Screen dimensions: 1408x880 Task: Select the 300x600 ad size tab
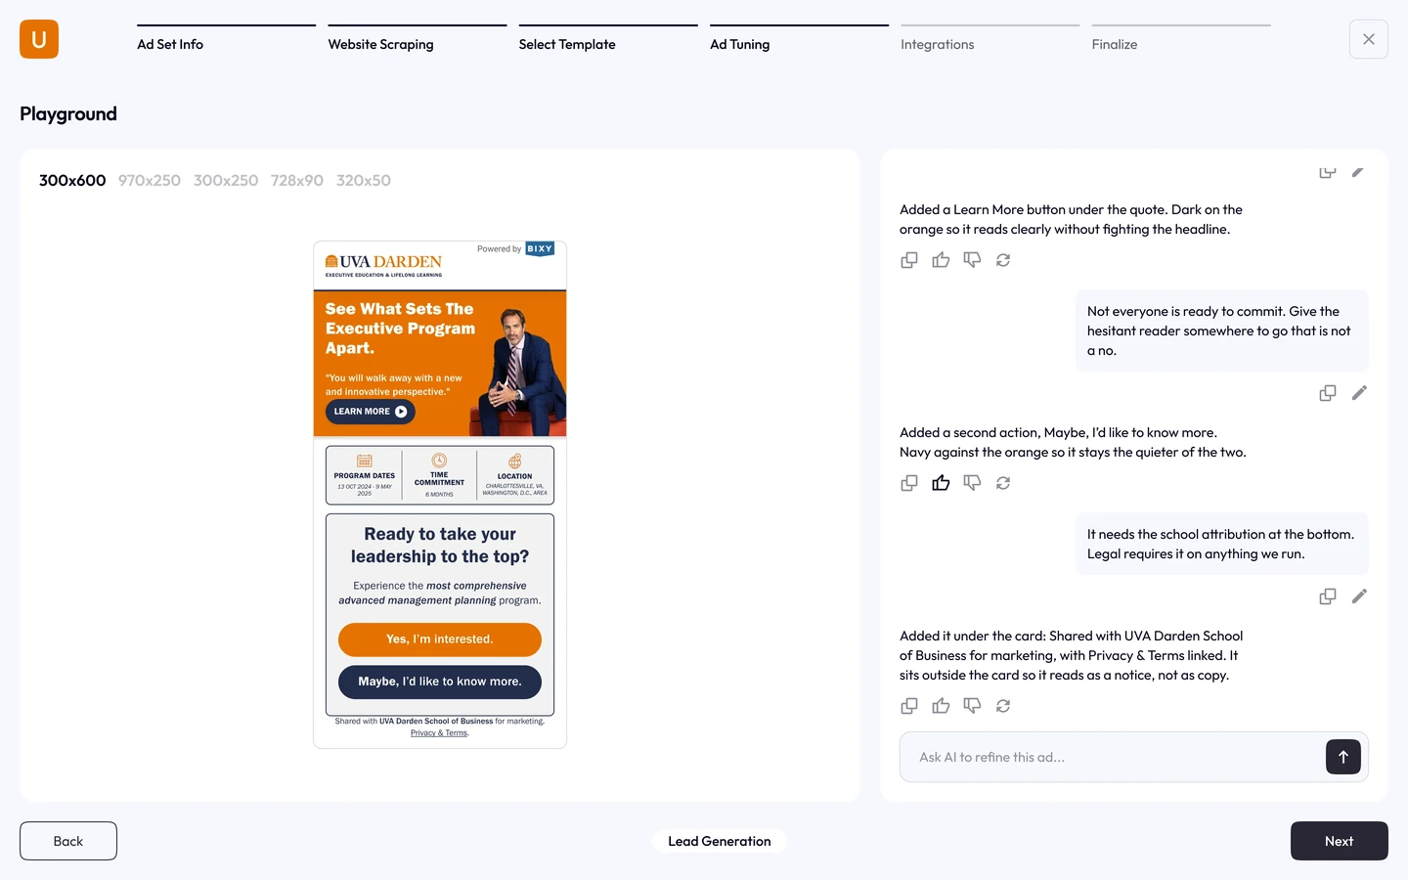point(72,181)
